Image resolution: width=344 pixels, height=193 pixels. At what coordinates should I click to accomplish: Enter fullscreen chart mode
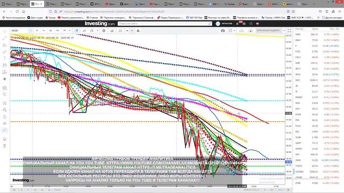pyautogui.click(x=289, y=31)
